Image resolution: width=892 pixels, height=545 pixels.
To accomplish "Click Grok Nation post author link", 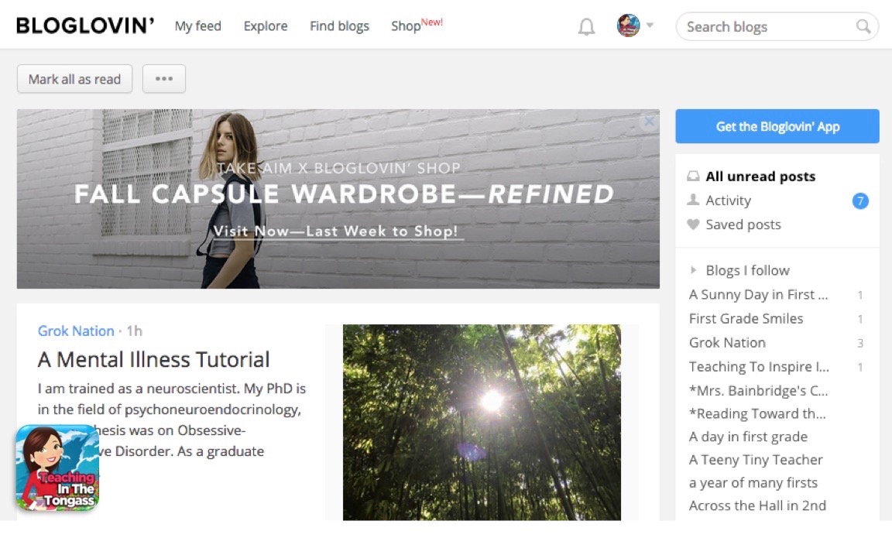I will click(x=76, y=331).
